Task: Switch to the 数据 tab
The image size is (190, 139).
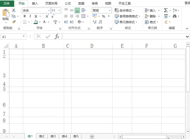Action: tap(81, 3)
